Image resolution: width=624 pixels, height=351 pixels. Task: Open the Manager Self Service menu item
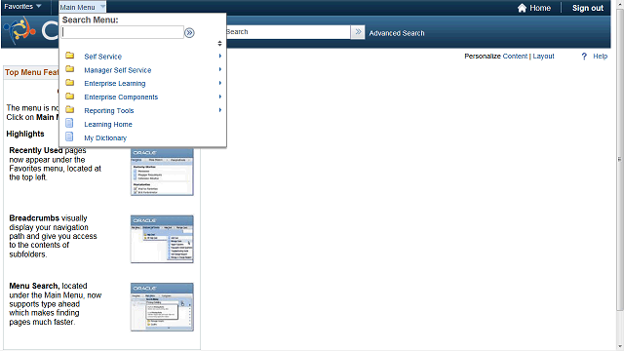117,70
